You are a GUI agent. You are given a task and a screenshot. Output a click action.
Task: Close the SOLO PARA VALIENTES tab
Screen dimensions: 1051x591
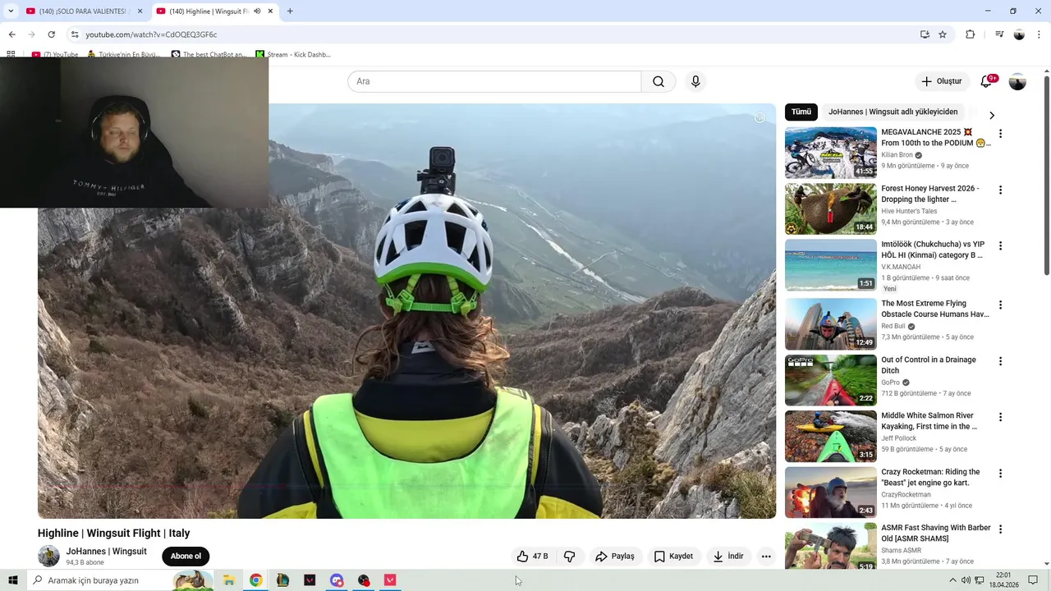coord(140,11)
